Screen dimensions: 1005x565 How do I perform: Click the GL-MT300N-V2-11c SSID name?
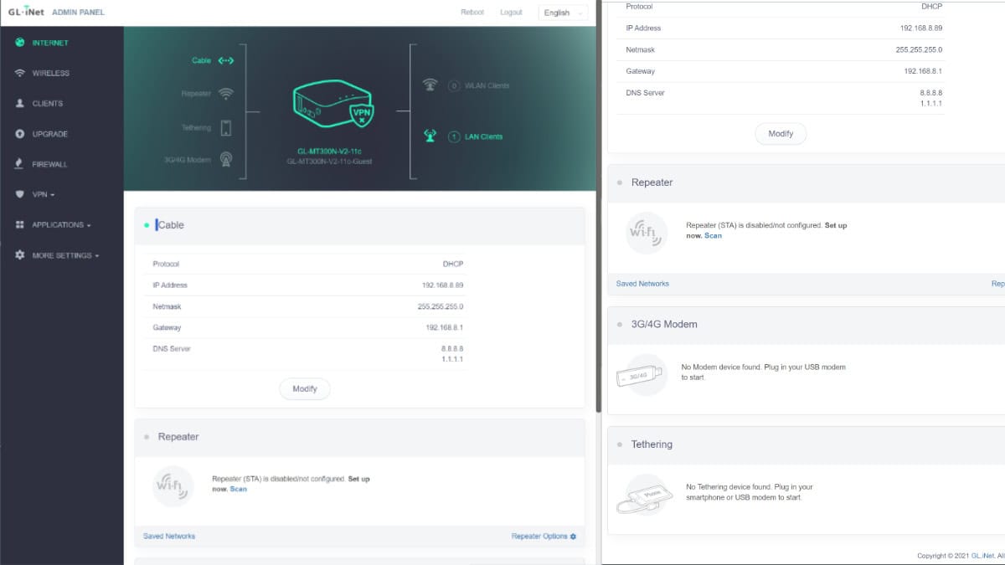point(328,152)
